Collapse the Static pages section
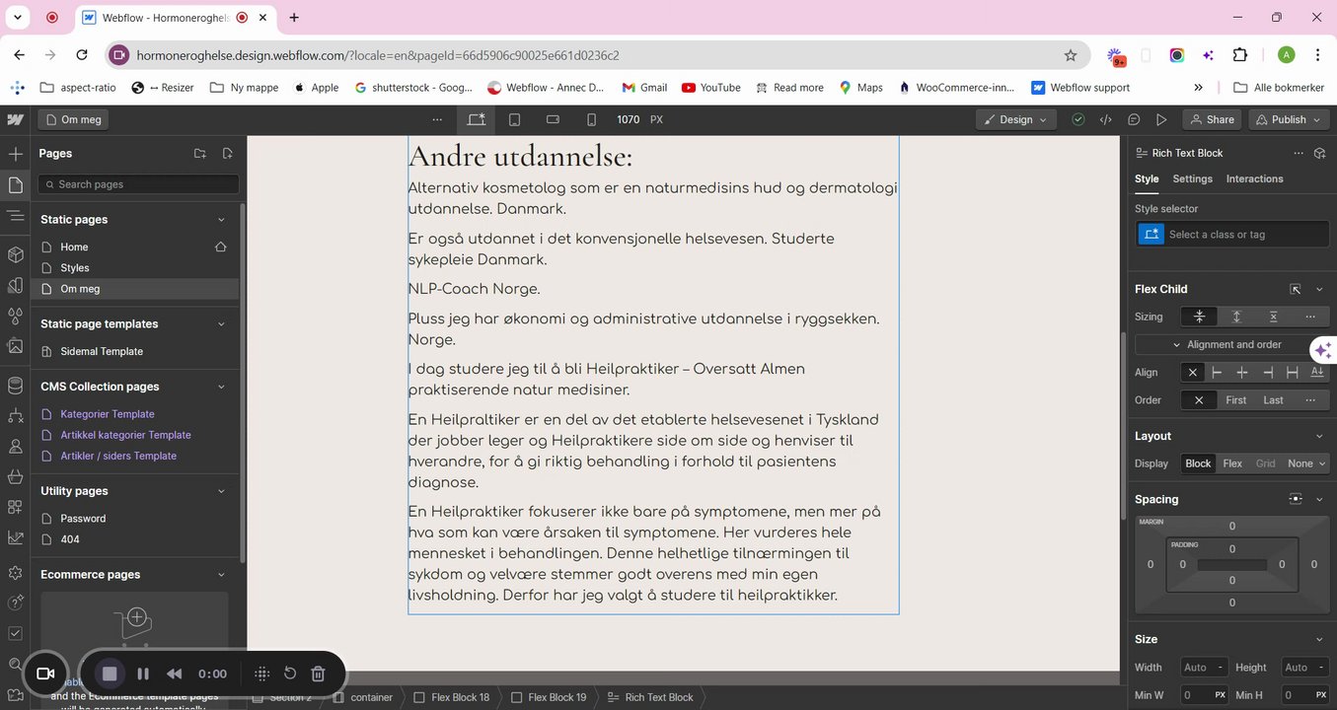The width and height of the screenshot is (1337, 710). point(221,220)
